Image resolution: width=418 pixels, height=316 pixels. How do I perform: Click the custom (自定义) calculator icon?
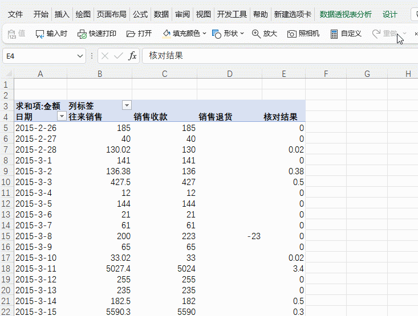pyautogui.click(x=334, y=34)
